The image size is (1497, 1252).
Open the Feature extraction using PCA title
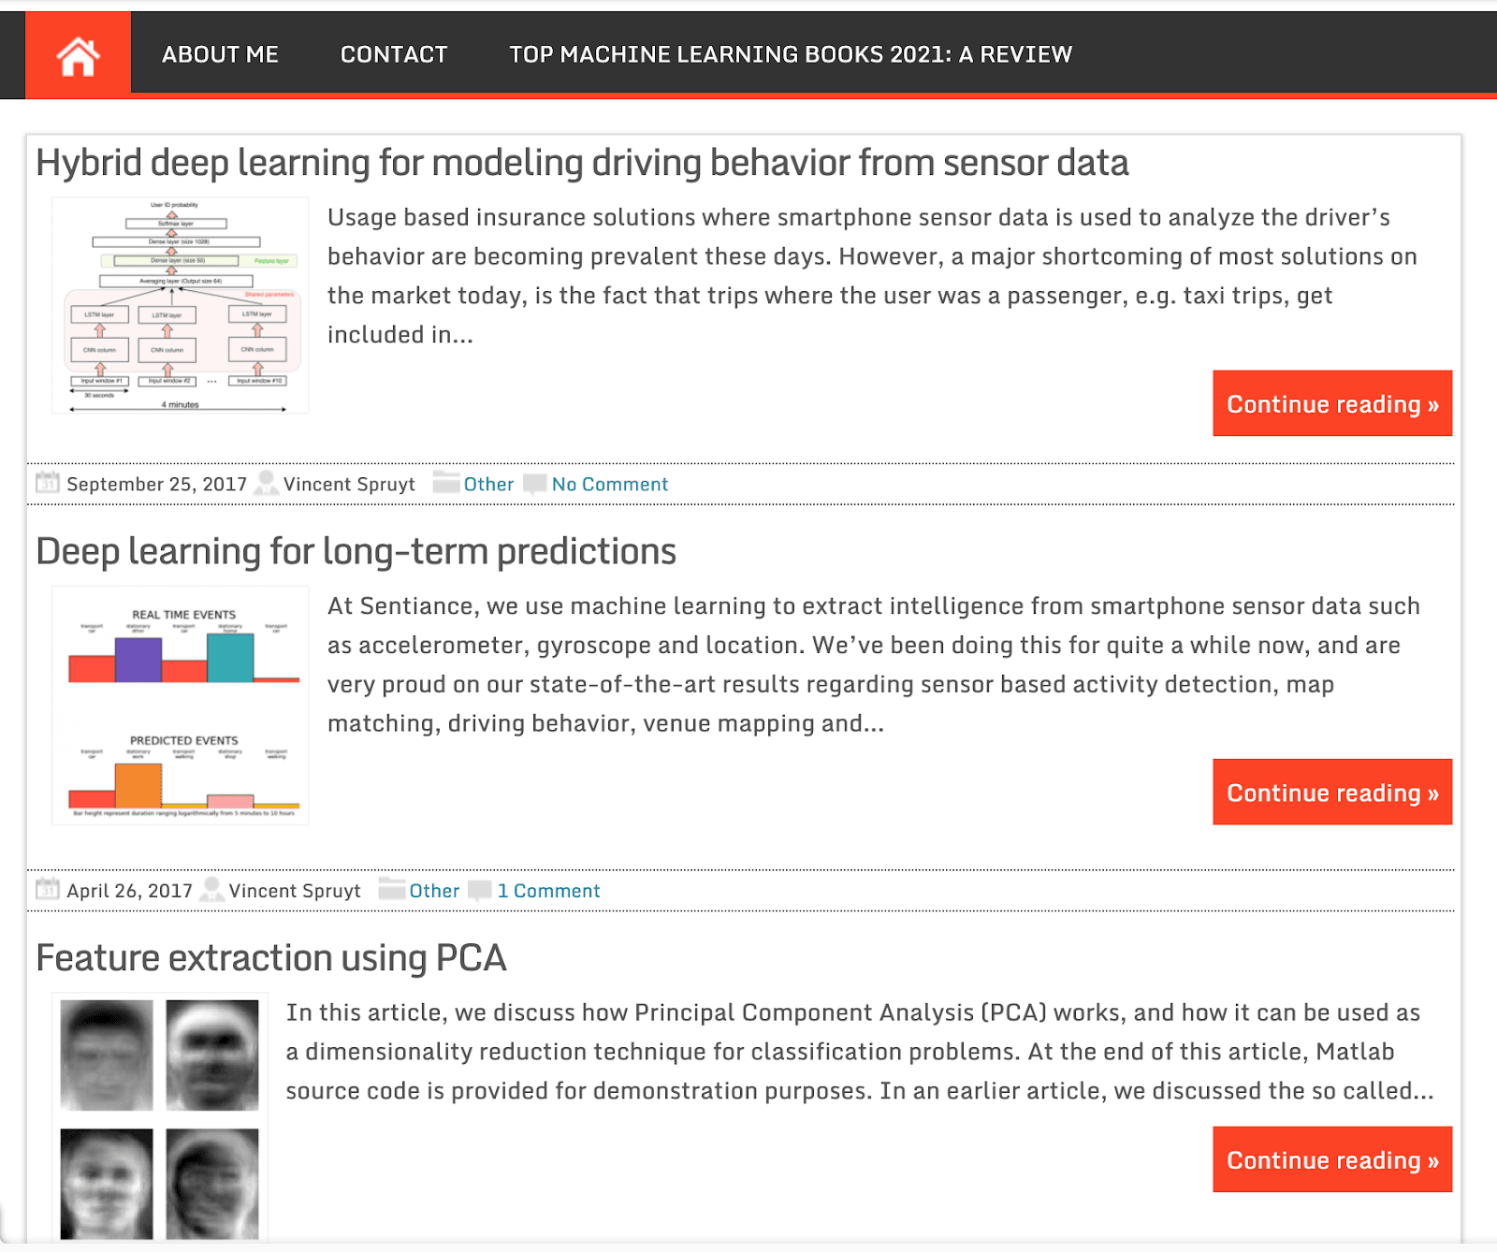pos(271,958)
